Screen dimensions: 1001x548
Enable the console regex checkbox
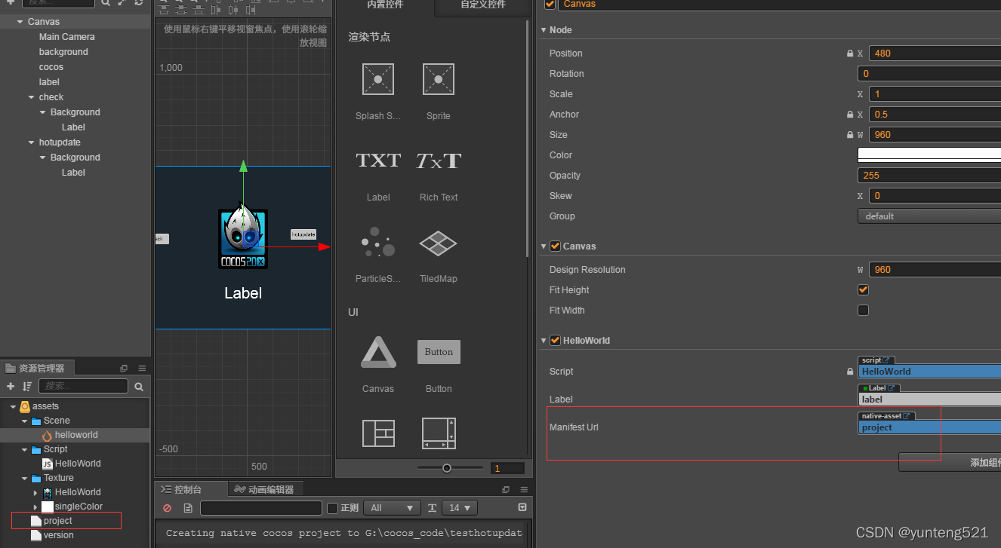click(332, 508)
